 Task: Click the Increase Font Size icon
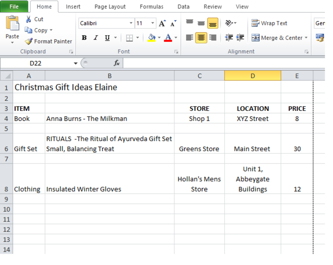pyautogui.click(x=162, y=24)
